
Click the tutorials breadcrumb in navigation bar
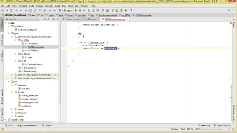point(81,15)
